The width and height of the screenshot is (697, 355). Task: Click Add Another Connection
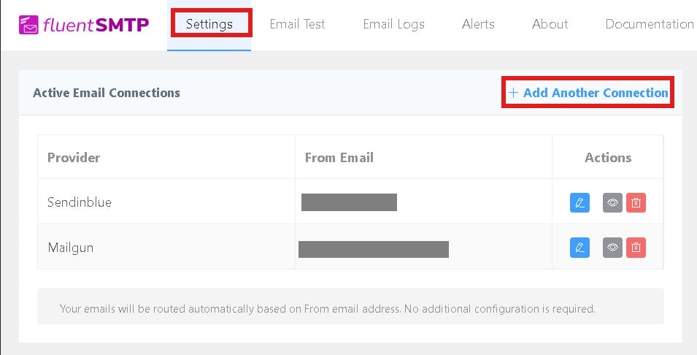pyautogui.click(x=588, y=93)
